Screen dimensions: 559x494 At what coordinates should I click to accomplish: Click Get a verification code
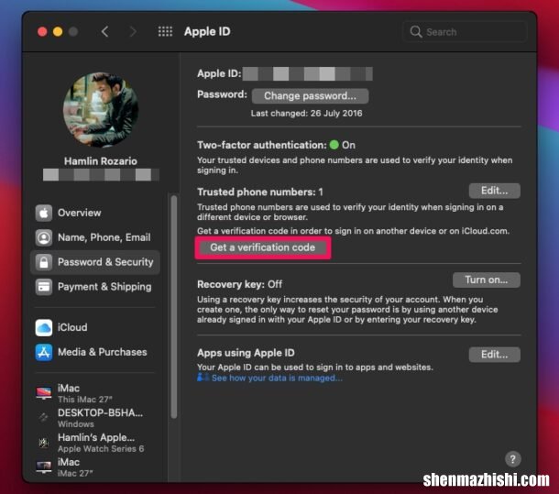point(262,247)
